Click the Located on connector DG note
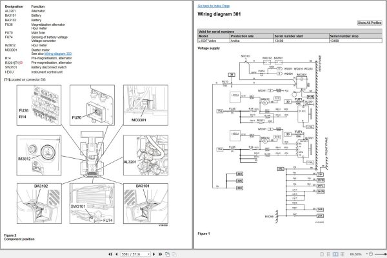Screen dimensions: 387x258 (25, 80)
